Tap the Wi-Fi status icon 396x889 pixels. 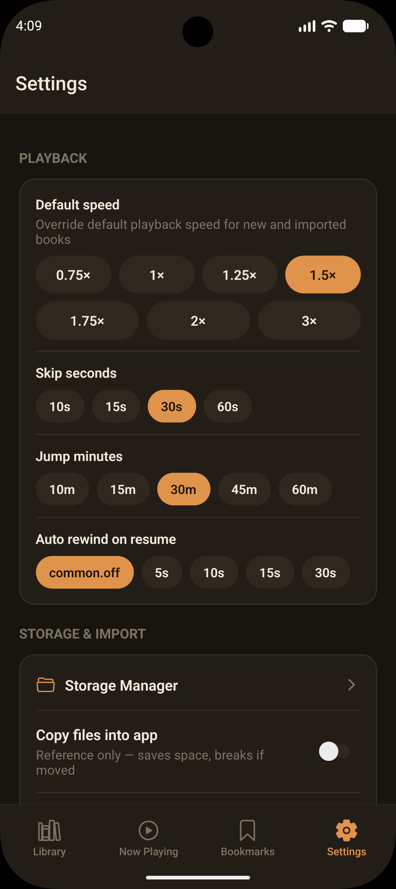(329, 26)
